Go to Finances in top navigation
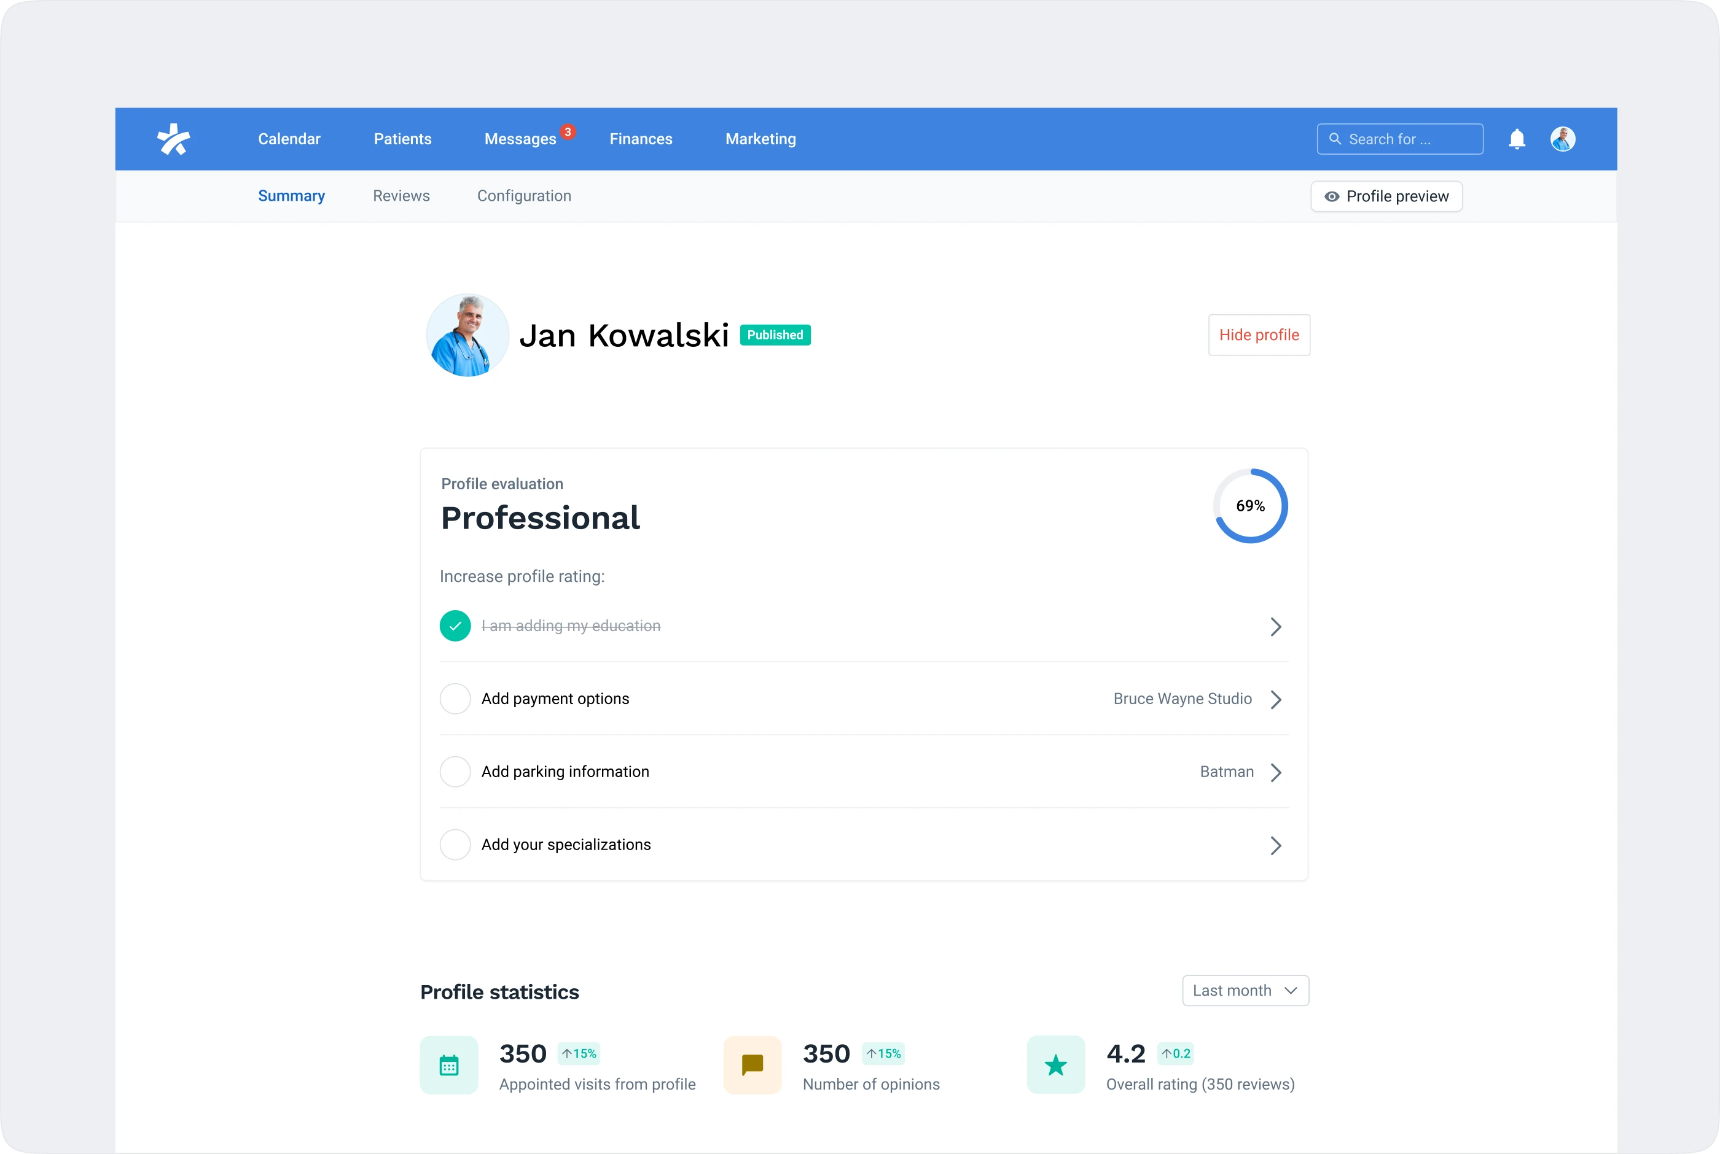 [x=641, y=139]
